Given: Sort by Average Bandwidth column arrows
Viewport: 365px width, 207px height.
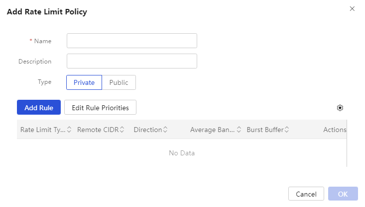Looking at the screenshot, I should coord(239,130).
